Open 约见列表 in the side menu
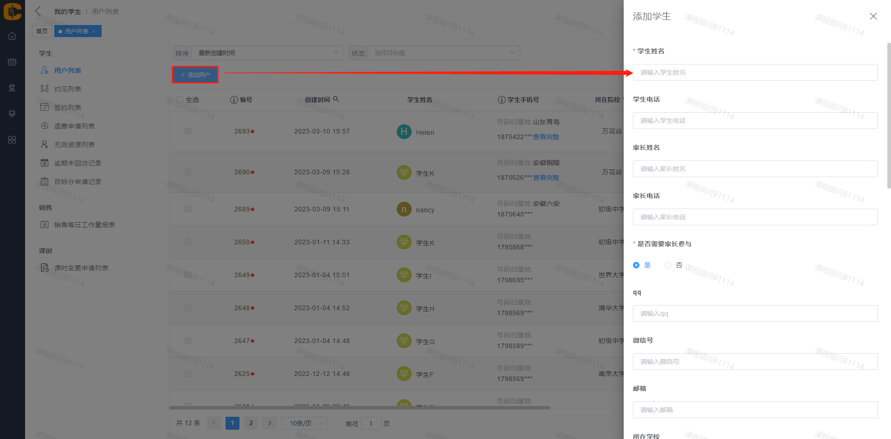The width and height of the screenshot is (891, 439). tap(67, 89)
